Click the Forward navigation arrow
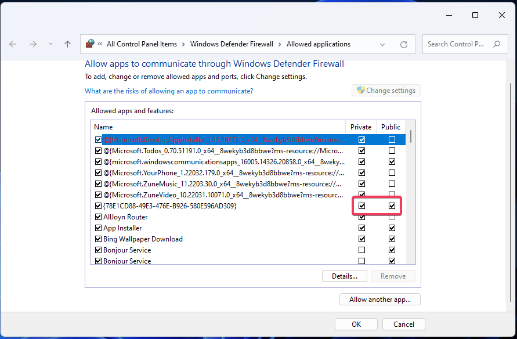Image resolution: width=517 pixels, height=339 pixels. (33, 44)
